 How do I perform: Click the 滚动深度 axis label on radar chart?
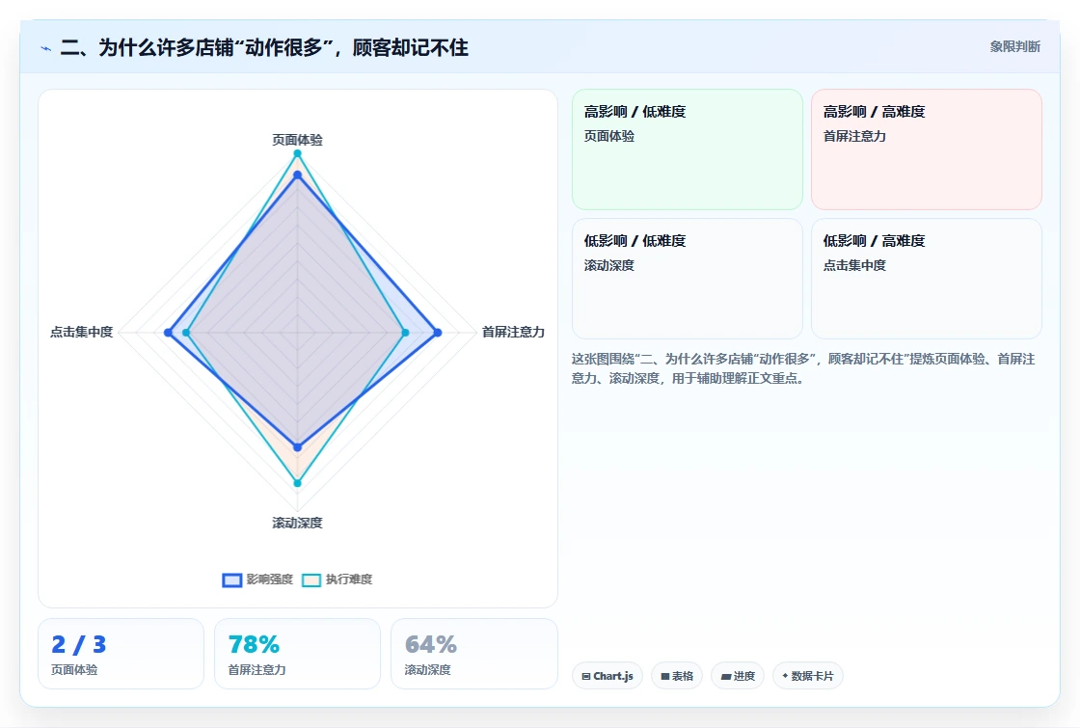pos(298,523)
